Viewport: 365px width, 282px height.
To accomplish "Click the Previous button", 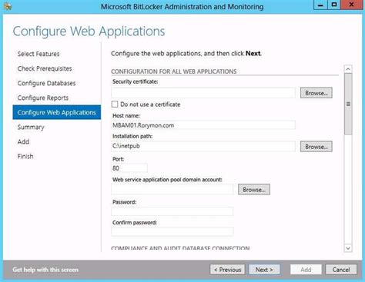I will [x=227, y=270].
